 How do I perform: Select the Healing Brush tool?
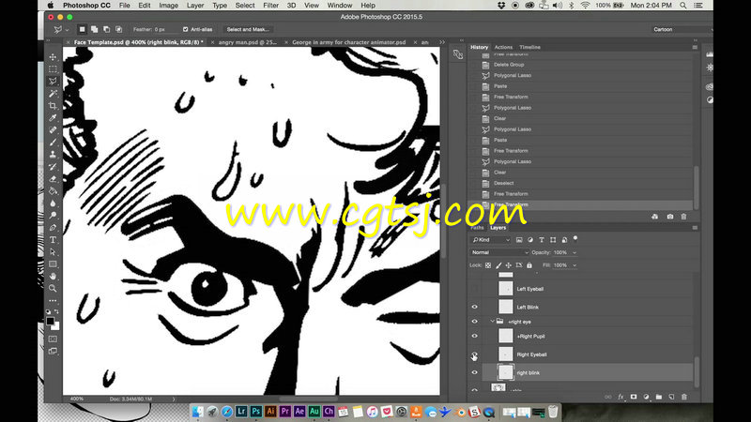pyautogui.click(x=53, y=130)
